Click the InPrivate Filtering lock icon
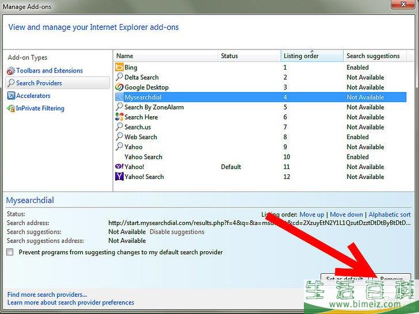The width and height of the screenshot is (419, 314). (11, 108)
